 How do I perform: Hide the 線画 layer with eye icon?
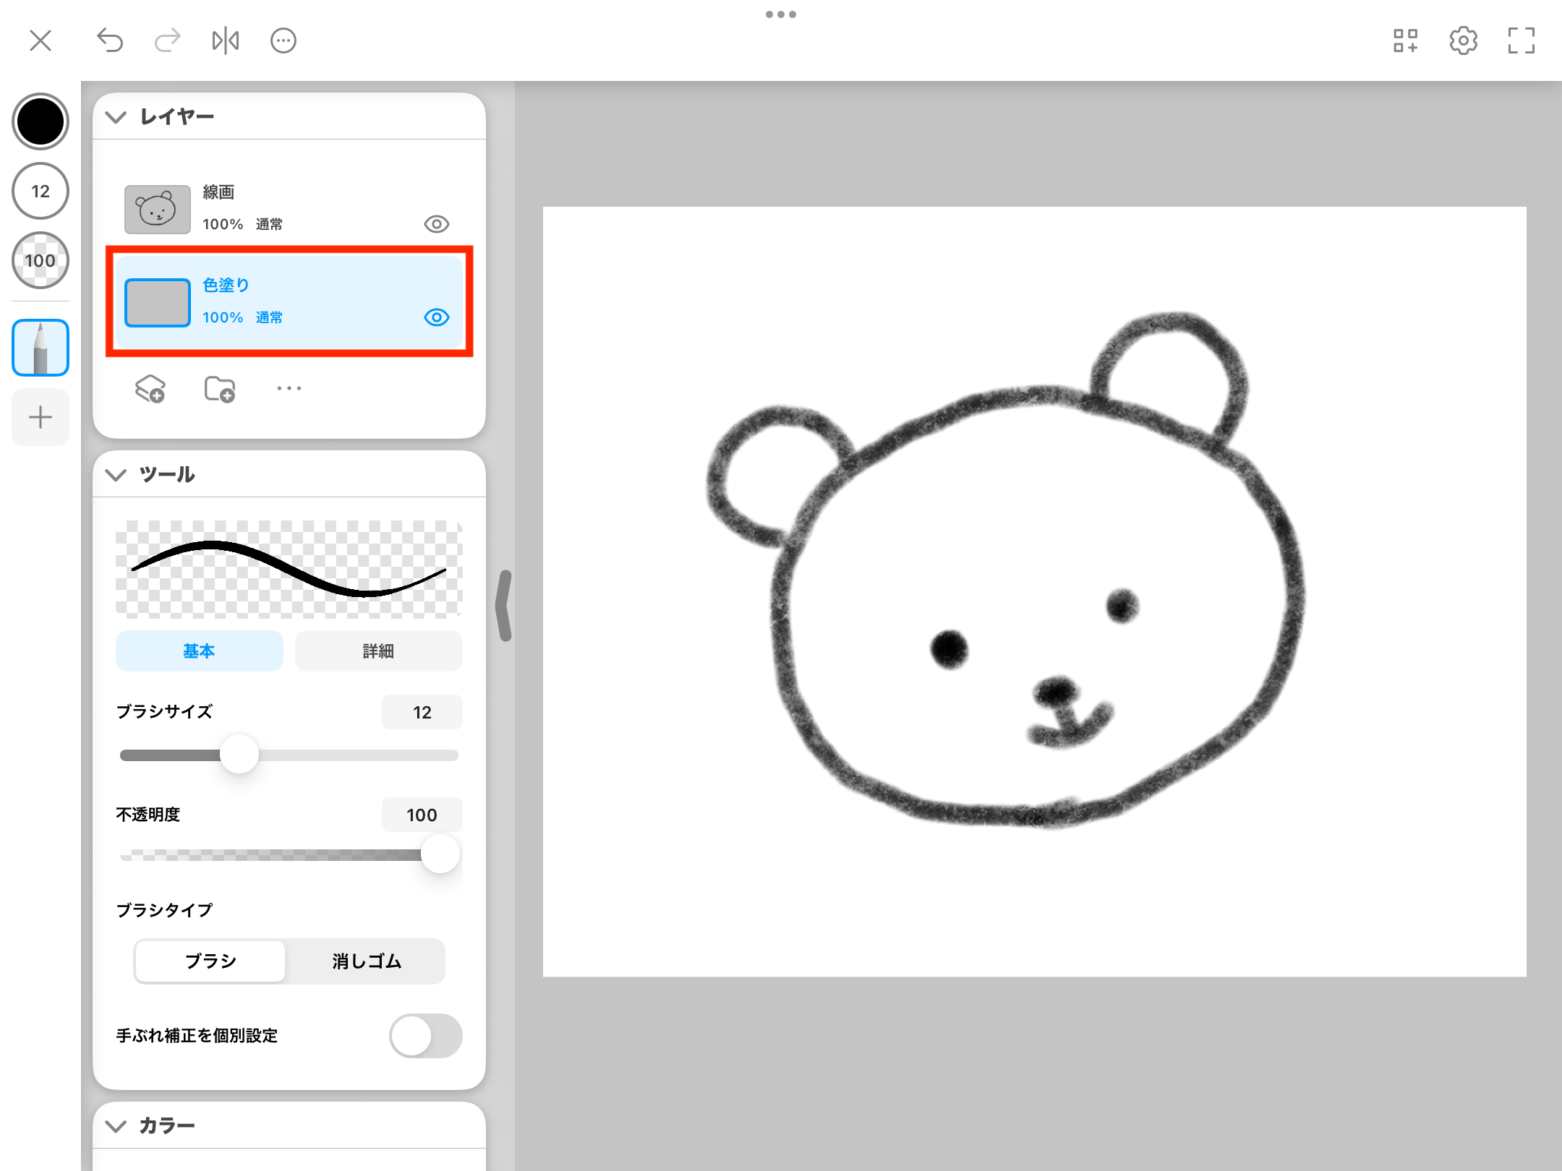pyautogui.click(x=437, y=224)
